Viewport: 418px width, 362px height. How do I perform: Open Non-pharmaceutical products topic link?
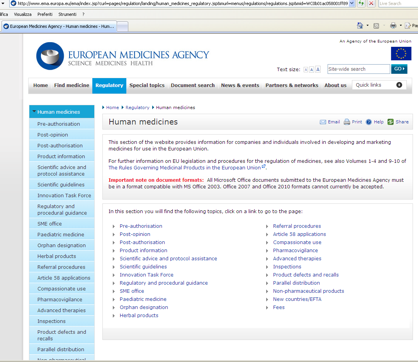tap(308, 291)
